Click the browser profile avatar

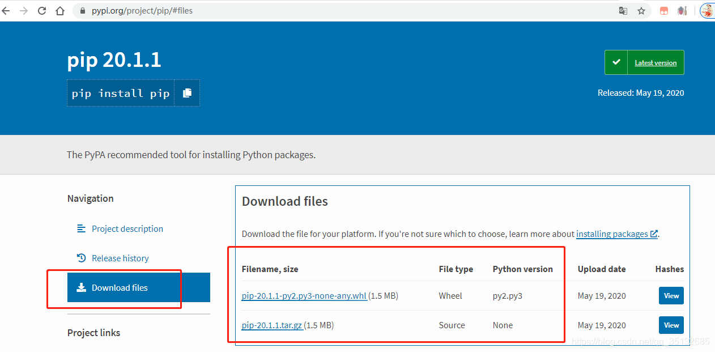(707, 10)
